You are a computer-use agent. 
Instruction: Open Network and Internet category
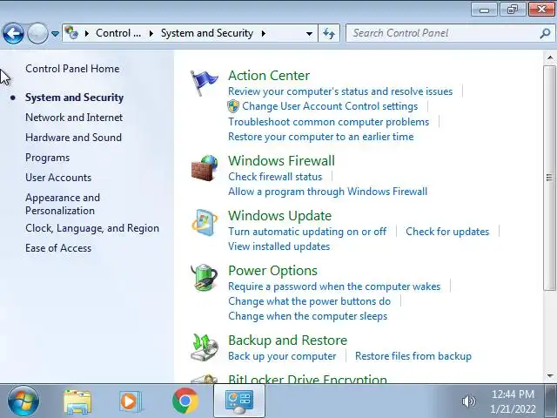tap(74, 118)
